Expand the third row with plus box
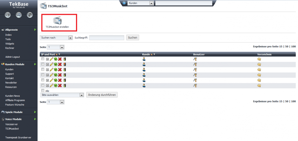This screenshot has height=141, width=298. [47, 70]
